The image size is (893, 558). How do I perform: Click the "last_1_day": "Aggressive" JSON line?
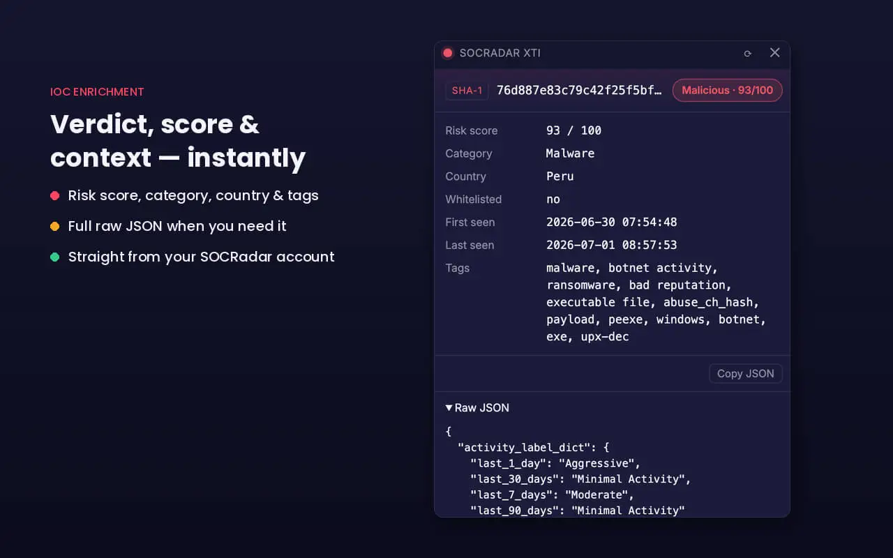click(555, 463)
